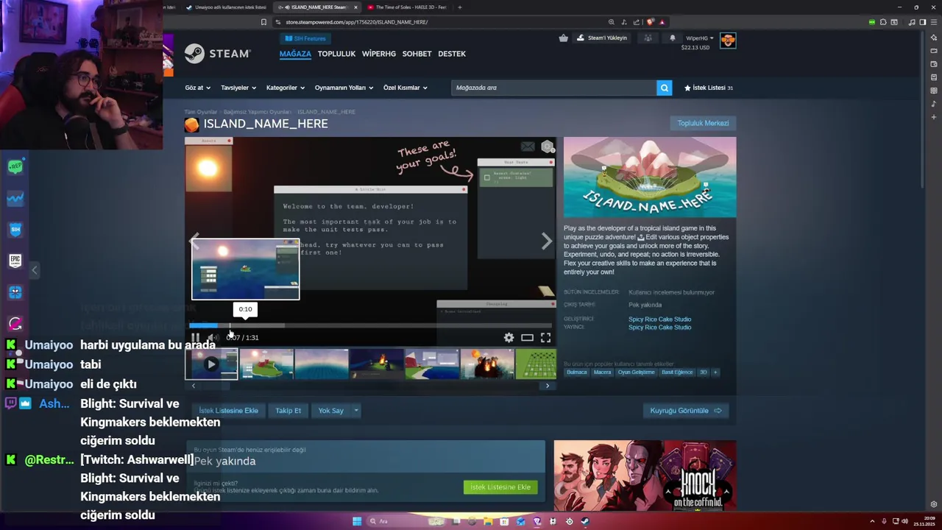Click the Yok Say ignore button
The height and width of the screenshot is (530, 942).
click(x=330, y=411)
